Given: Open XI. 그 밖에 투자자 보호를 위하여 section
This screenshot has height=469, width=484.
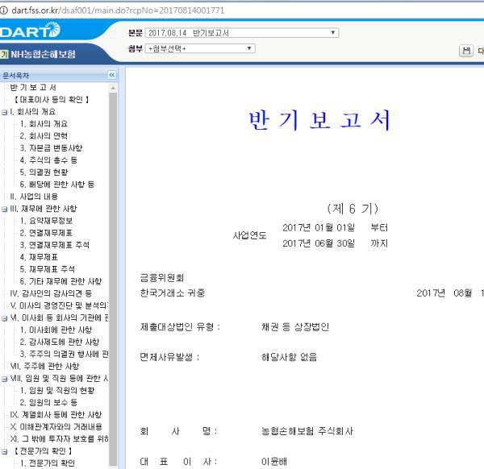Looking at the screenshot, I should coord(59,439).
